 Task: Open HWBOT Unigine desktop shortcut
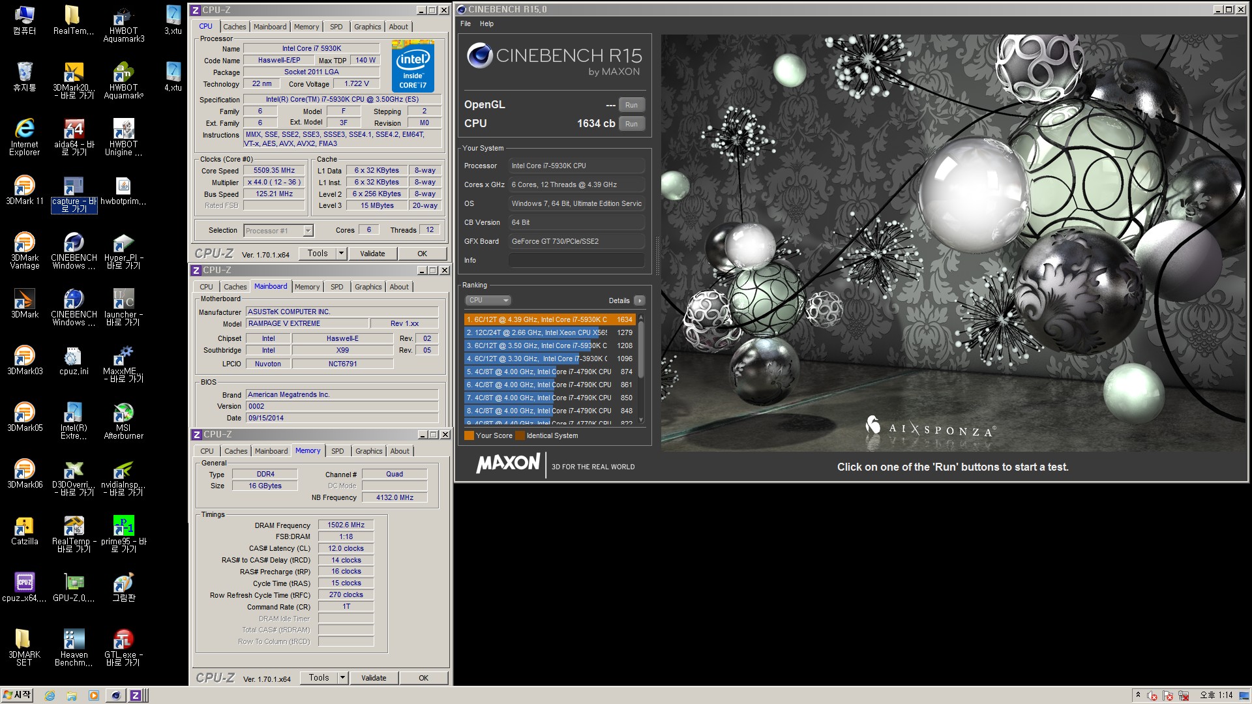coord(123,138)
